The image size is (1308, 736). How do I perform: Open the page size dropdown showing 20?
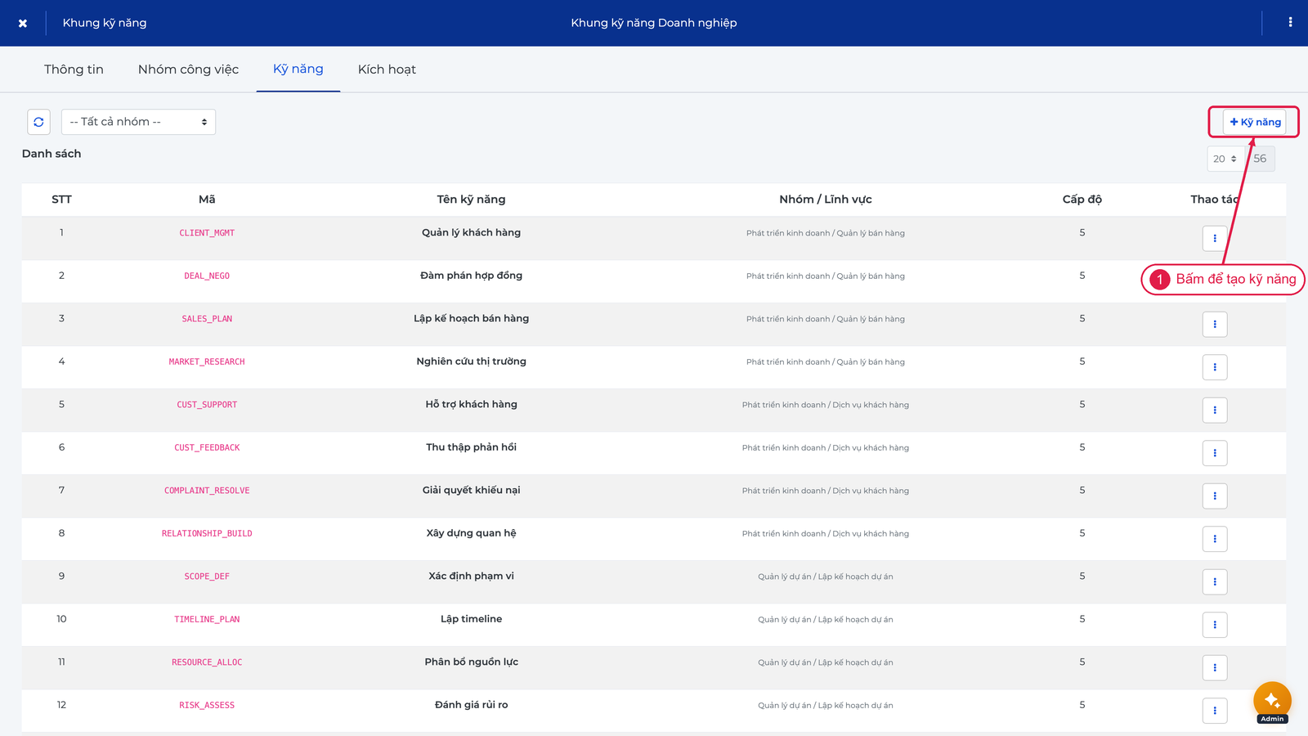[x=1225, y=159]
